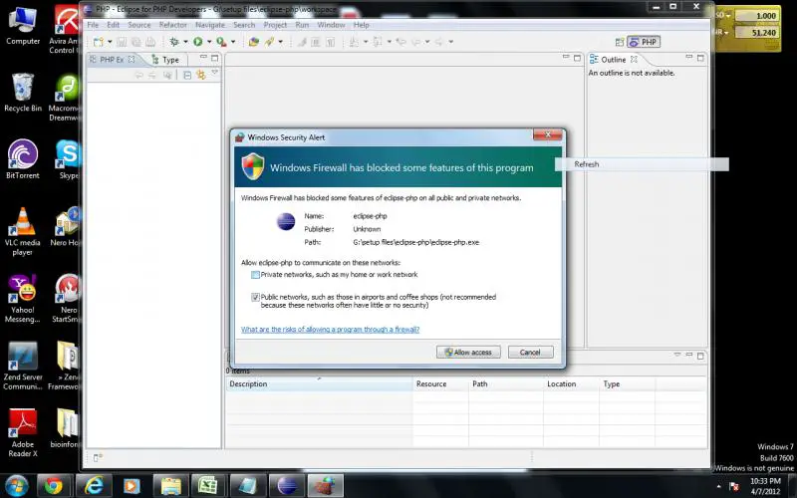Open the New file dropdown arrow
This screenshot has width=797, height=498.
[x=110, y=42]
